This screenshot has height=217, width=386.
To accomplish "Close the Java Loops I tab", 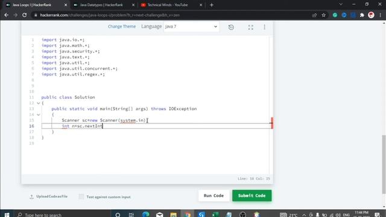I will (66, 5).
